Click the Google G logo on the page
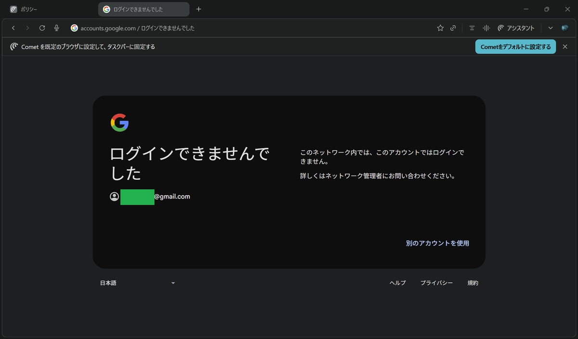The width and height of the screenshot is (578, 339). (x=120, y=123)
